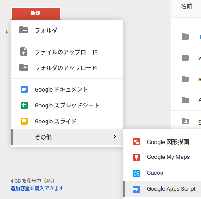
Task: Click the folder icon in row w
Action: [185, 58]
